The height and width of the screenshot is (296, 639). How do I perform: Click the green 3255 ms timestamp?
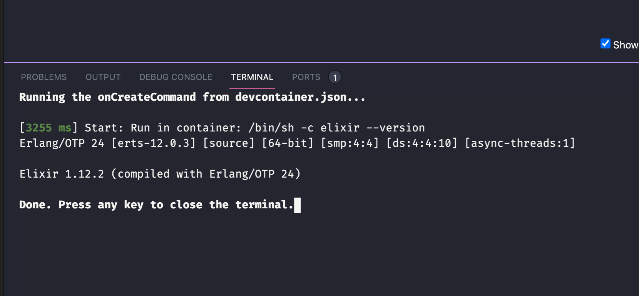coord(49,128)
